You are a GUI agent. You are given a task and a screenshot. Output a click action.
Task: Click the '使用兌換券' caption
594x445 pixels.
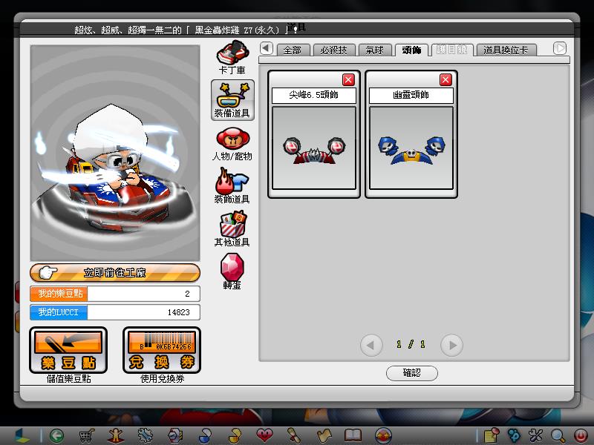[x=162, y=379]
